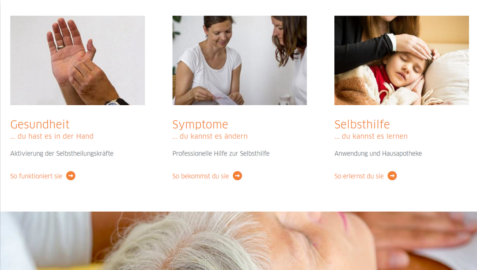This screenshot has height=270, width=477.
Task: Open the sleeping child photo
Action: (x=401, y=61)
